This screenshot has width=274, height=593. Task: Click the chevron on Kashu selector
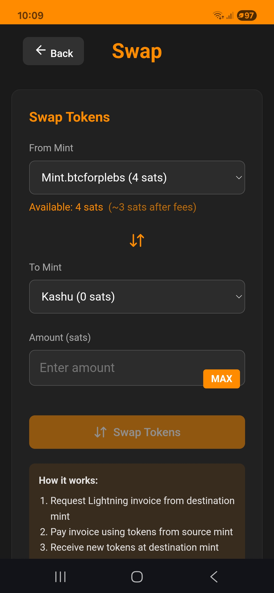239,296
